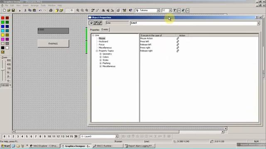This screenshot has height=149, width=266.
Task: Open the font color arrow dropdown
Action: 179,11
